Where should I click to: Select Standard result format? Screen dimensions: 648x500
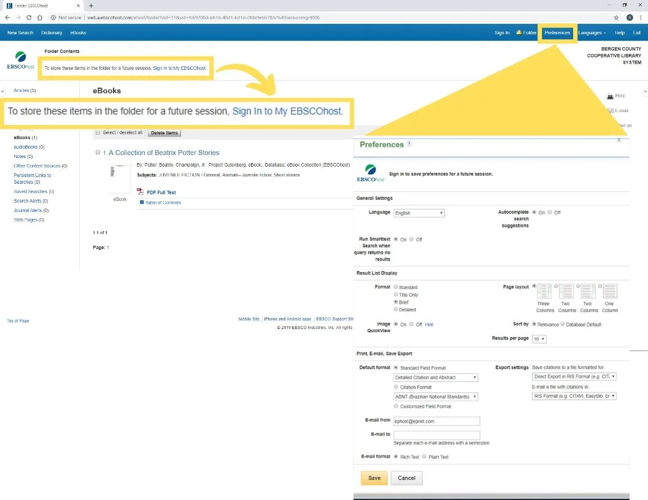coord(396,287)
